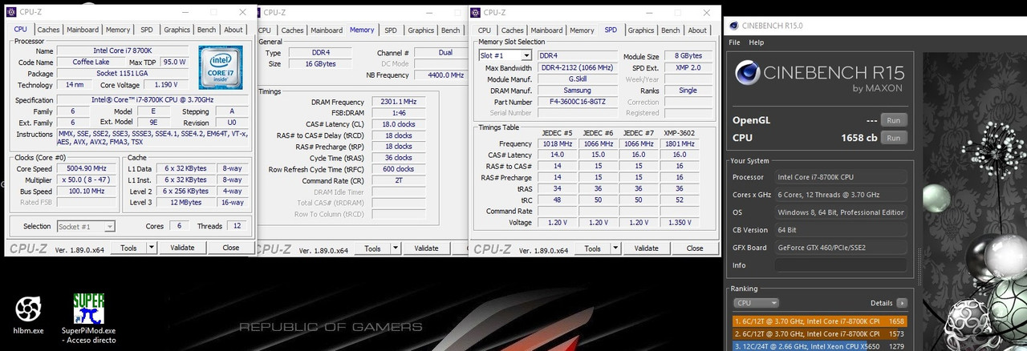Viewport: 1027px width, 351px height.
Task: Click the SPD Ext. value XMP 2.0
Action: [x=688, y=68]
